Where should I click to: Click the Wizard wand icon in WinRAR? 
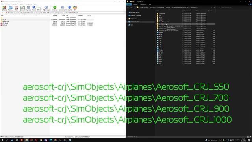coord(39,8)
